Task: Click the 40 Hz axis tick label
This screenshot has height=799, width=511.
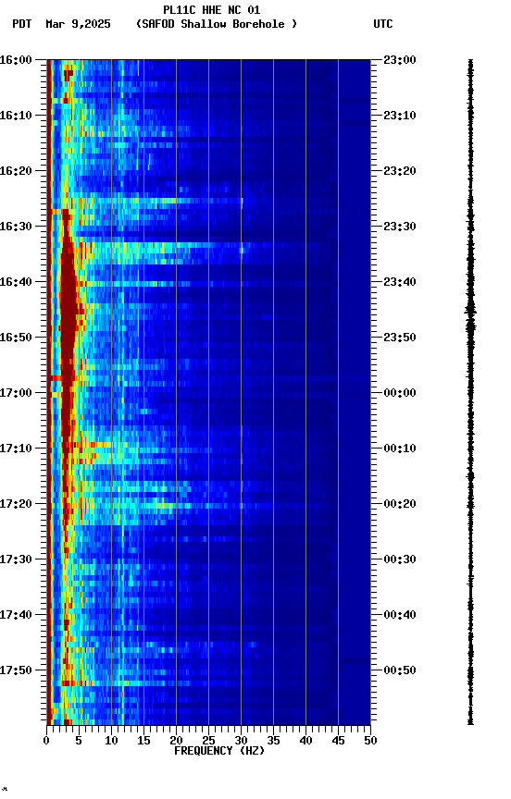Action: click(x=305, y=741)
